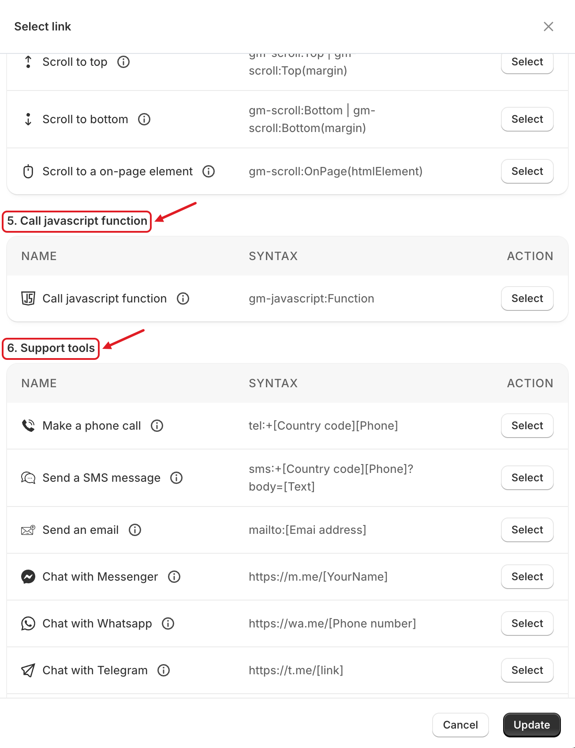Click info icon next to Make a phone call
The image size is (575, 748).
[x=157, y=426]
